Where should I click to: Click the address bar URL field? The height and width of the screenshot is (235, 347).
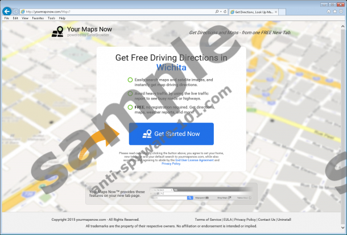point(114,11)
